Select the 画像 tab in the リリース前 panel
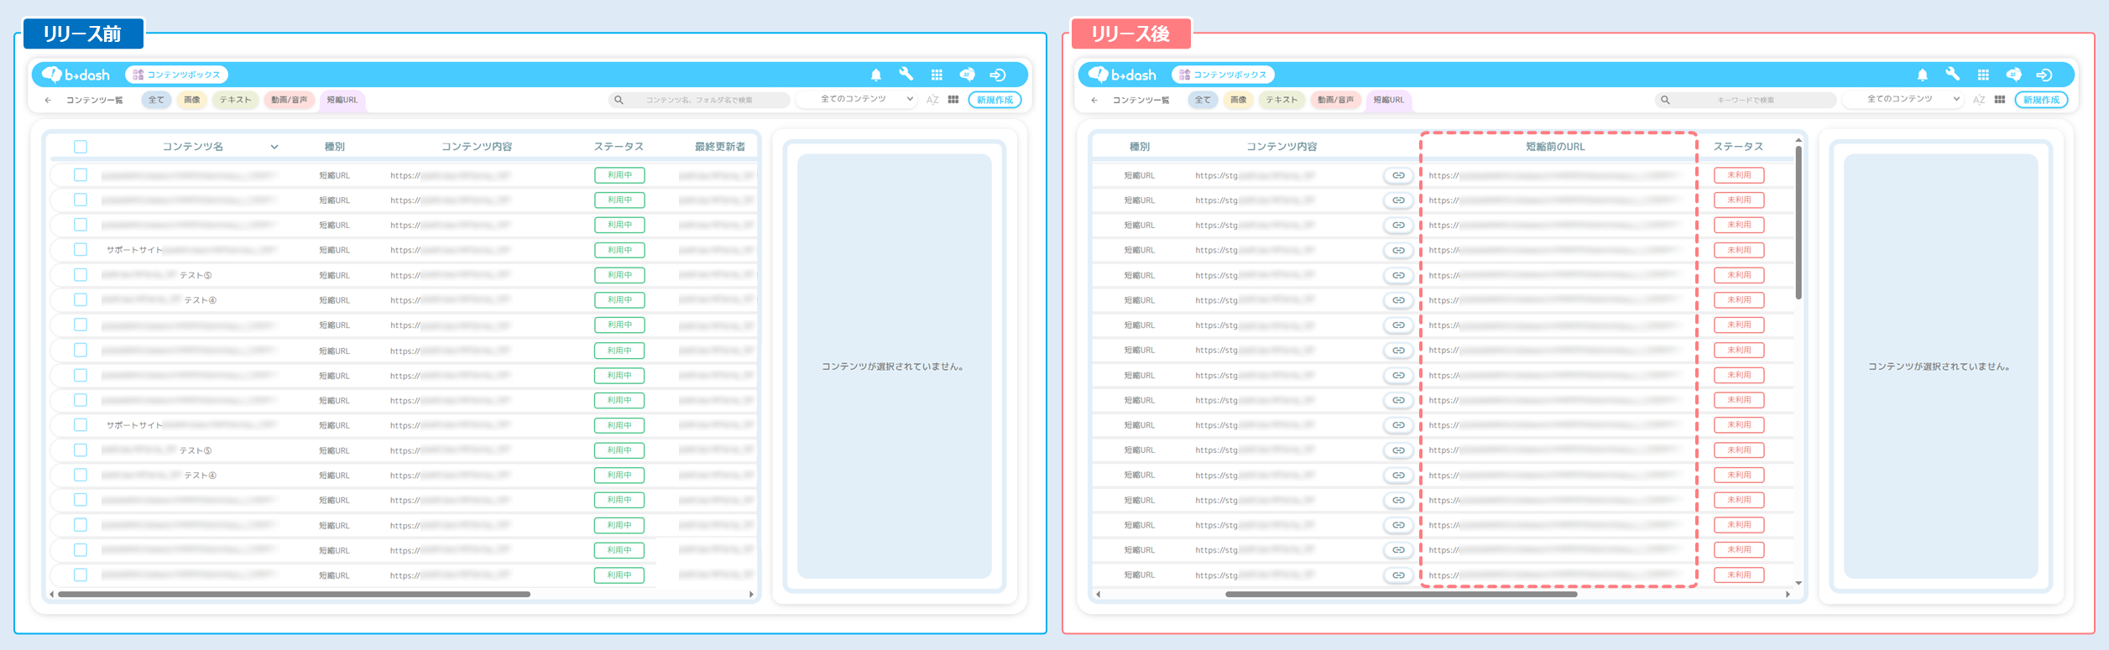Image resolution: width=2109 pixels, height=650 pixels. click(x=192, y=100)
